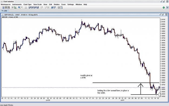Click the second save disk icon

tap(9, 8)
